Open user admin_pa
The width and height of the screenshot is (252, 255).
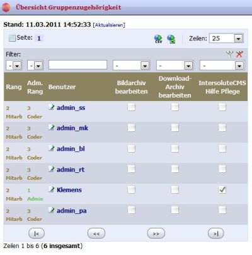pyautogui.click(x=71, y=211)
